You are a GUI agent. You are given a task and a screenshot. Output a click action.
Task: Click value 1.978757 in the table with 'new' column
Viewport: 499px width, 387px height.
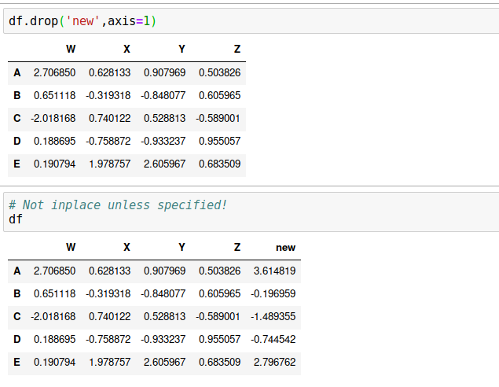click(x=109, y=362)
